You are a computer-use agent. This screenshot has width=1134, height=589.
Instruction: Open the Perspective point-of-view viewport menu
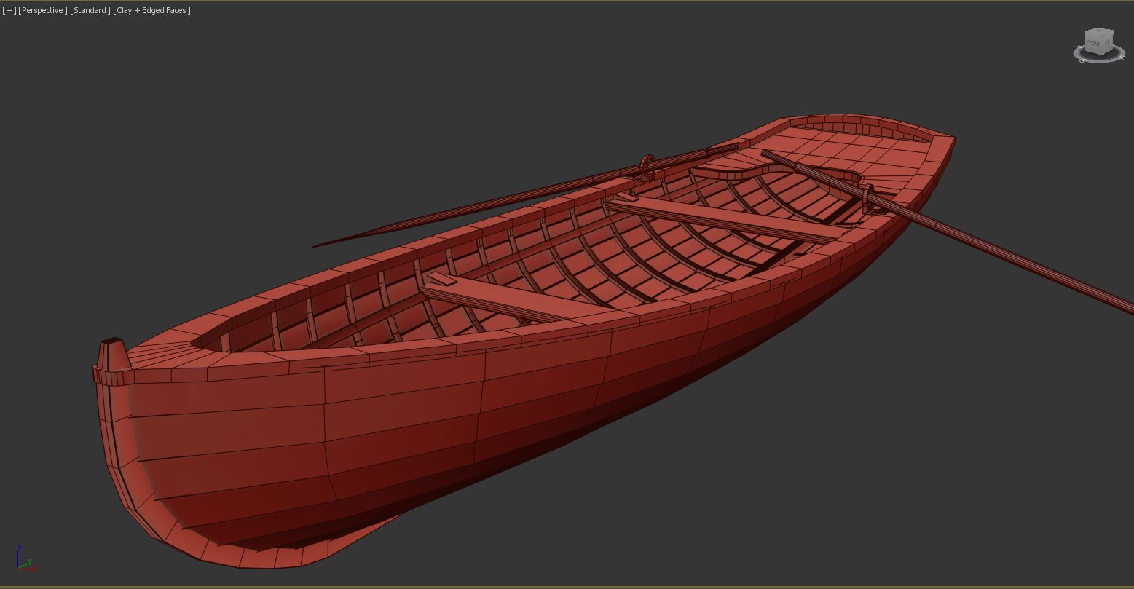point(43,10)
